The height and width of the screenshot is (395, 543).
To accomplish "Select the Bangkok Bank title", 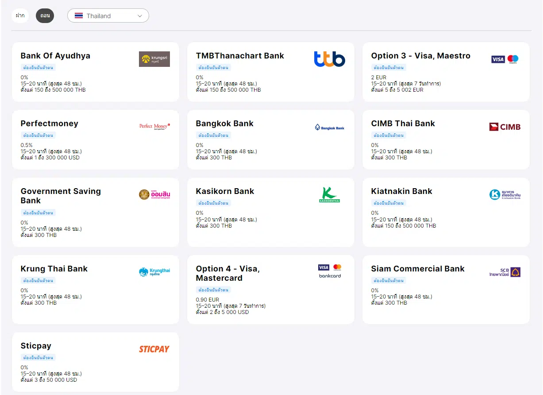I will [x=225, y=124].
